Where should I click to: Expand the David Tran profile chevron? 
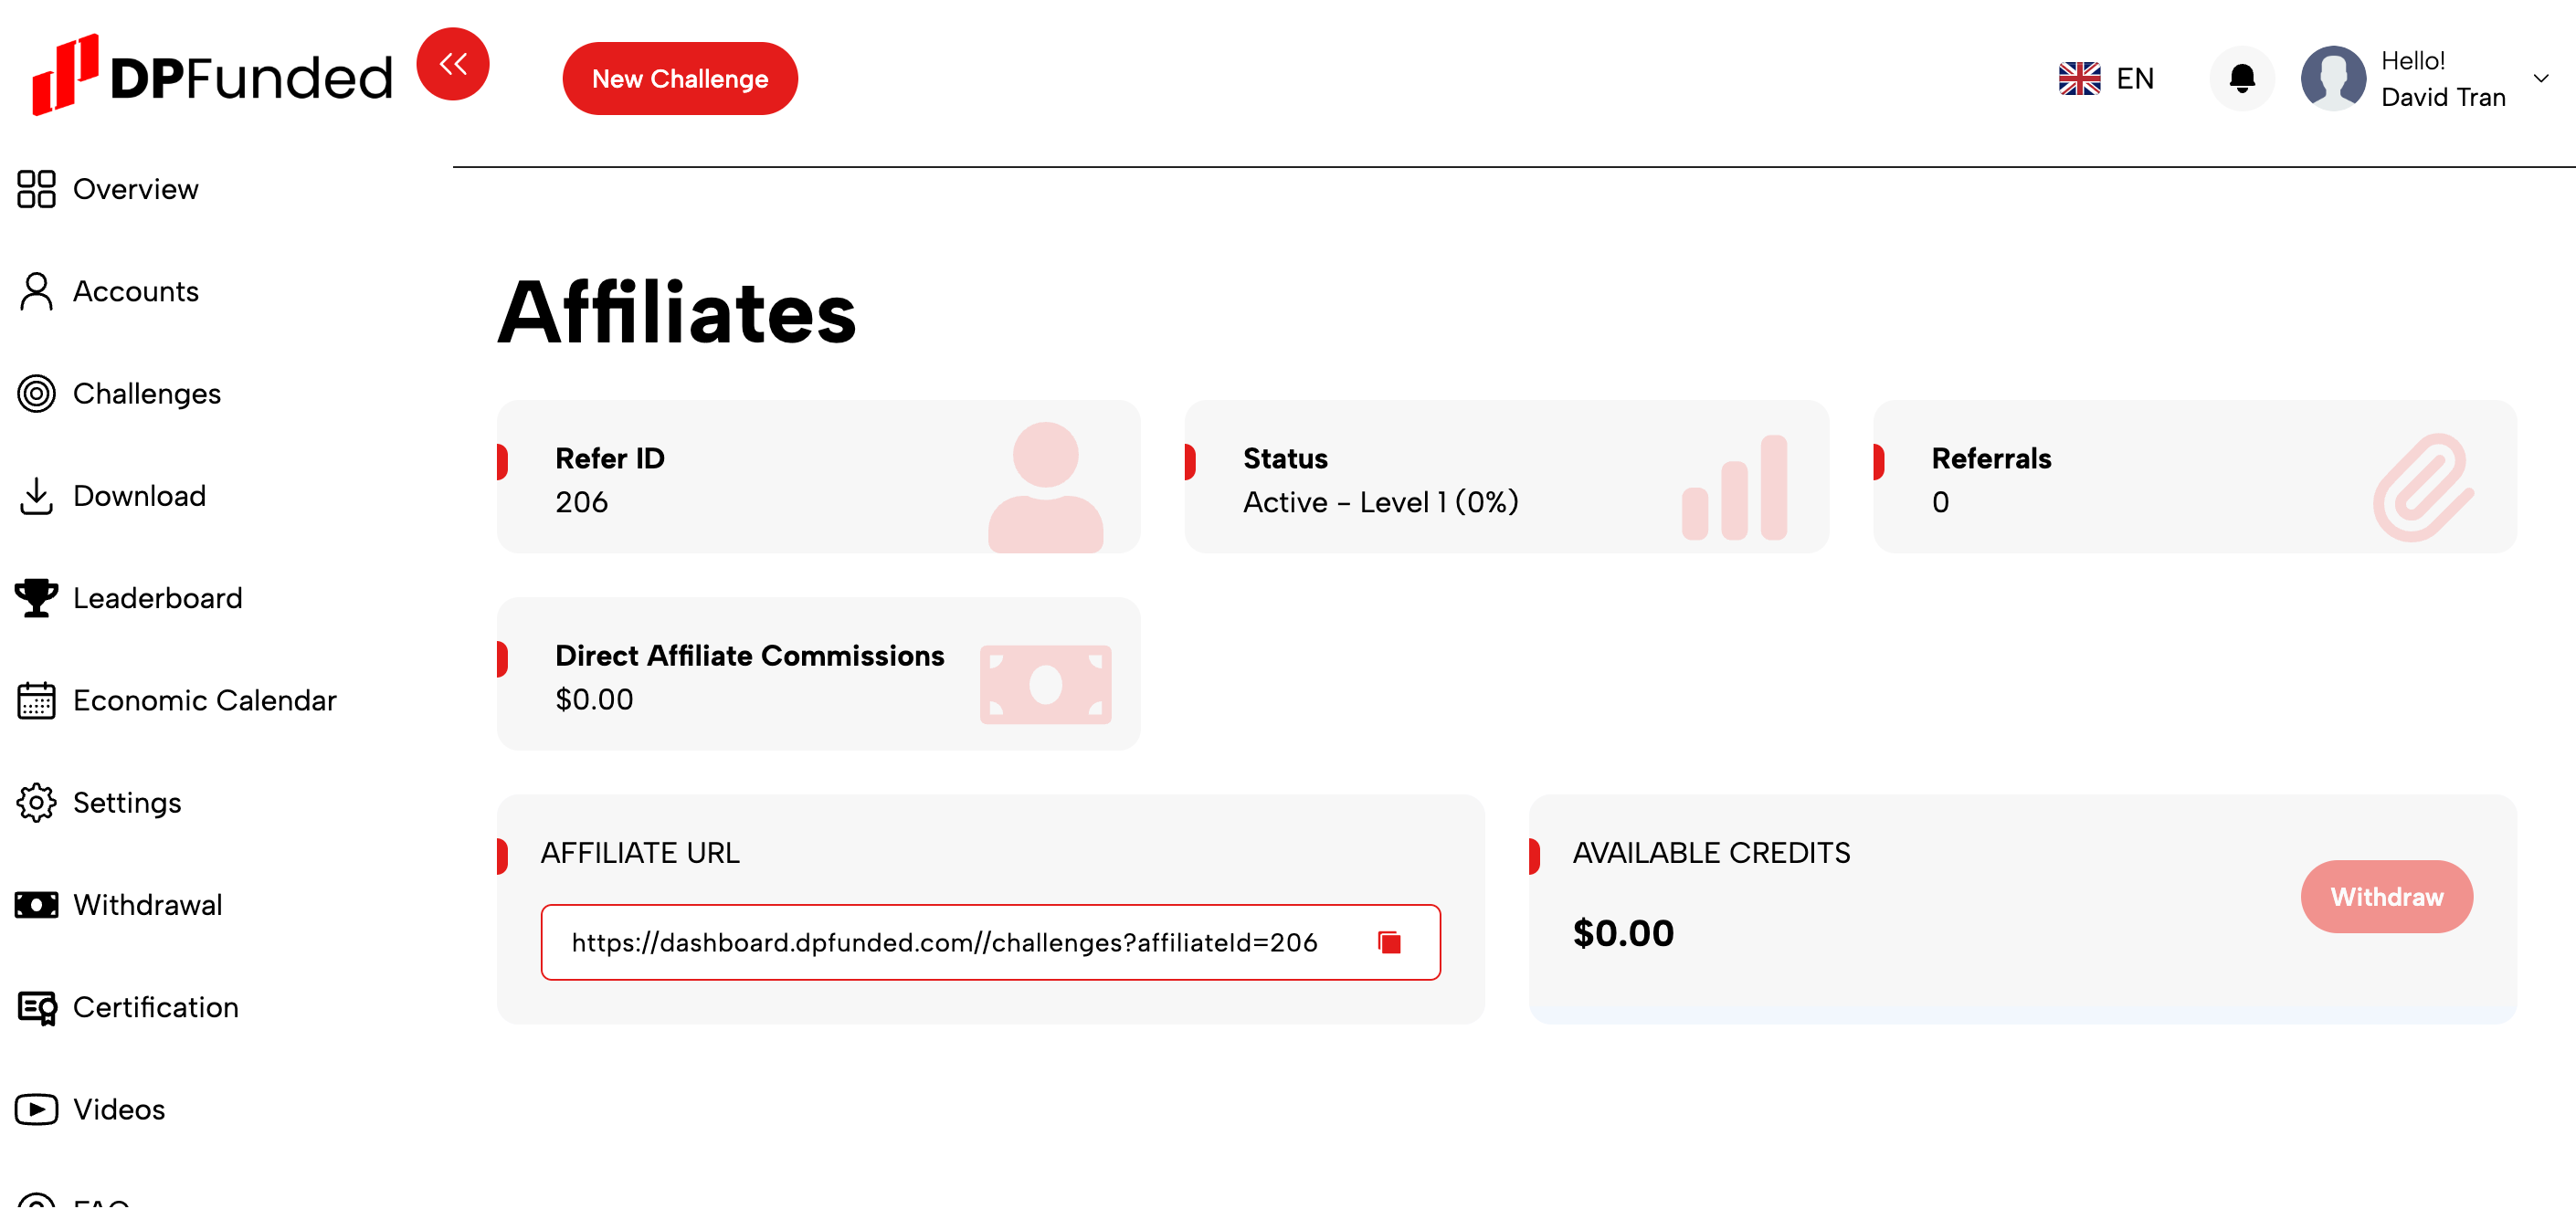2541,78
